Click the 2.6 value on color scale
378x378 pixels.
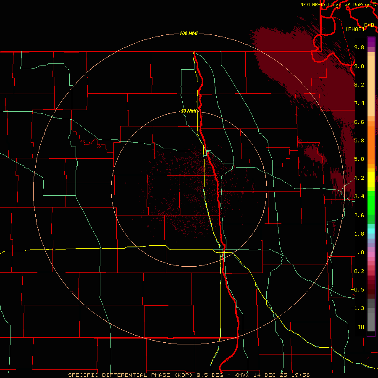click(359, 215)
